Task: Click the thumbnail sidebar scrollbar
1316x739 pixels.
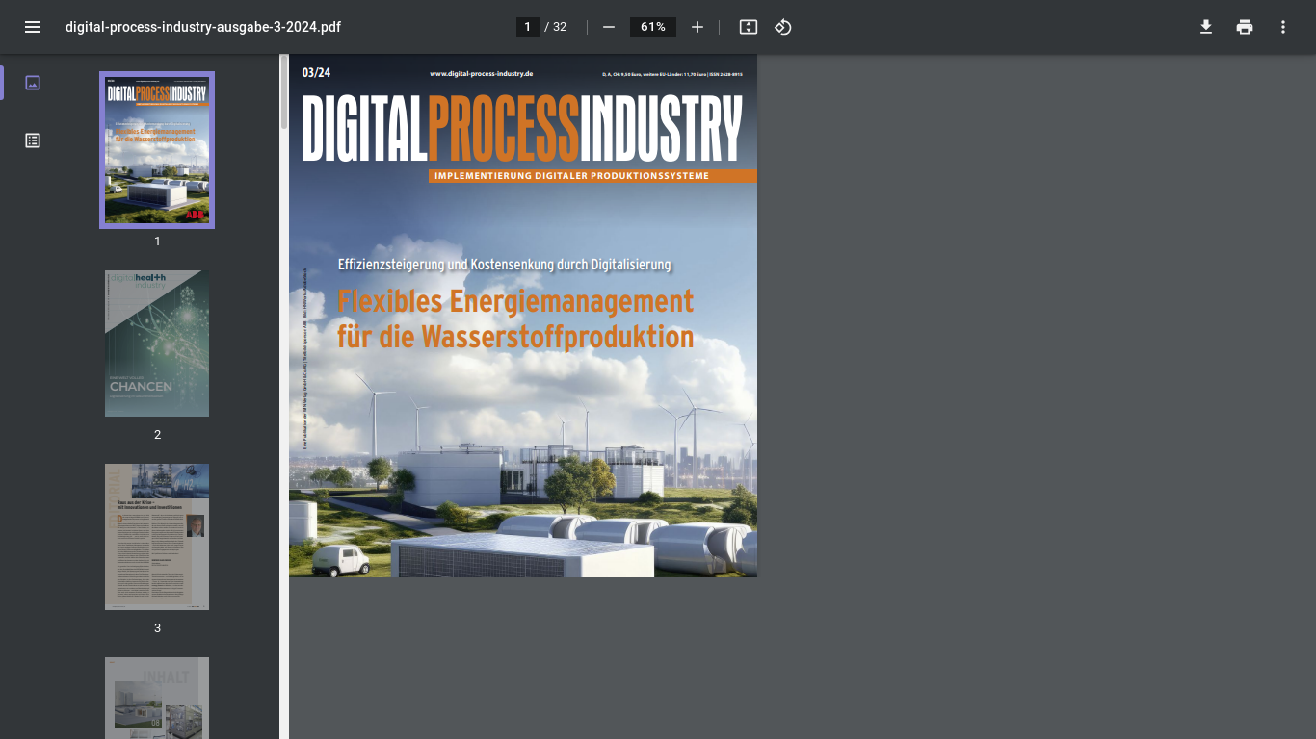Action: tap(284, 91)
